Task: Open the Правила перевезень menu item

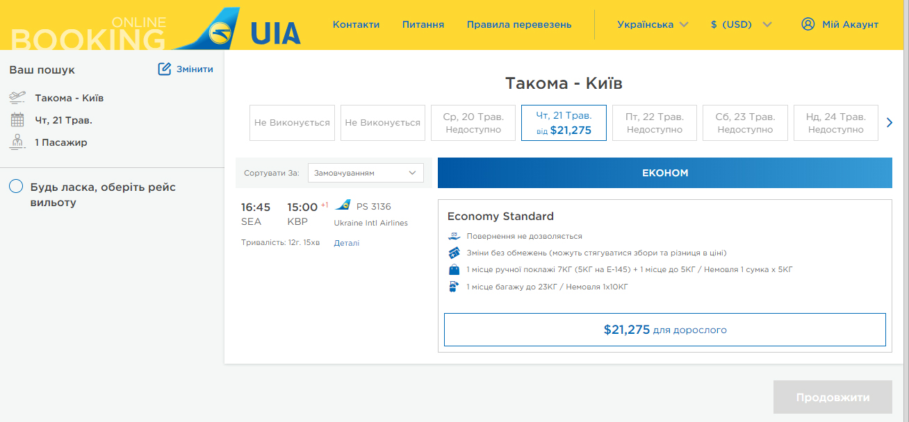Action: [519, 24]
